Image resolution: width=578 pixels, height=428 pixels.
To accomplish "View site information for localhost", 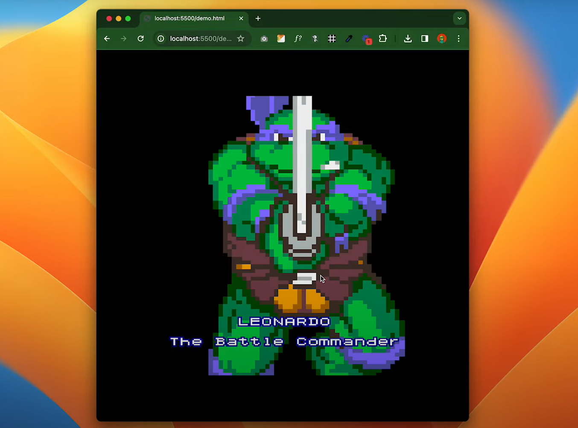I will click(x=161, y=39).
